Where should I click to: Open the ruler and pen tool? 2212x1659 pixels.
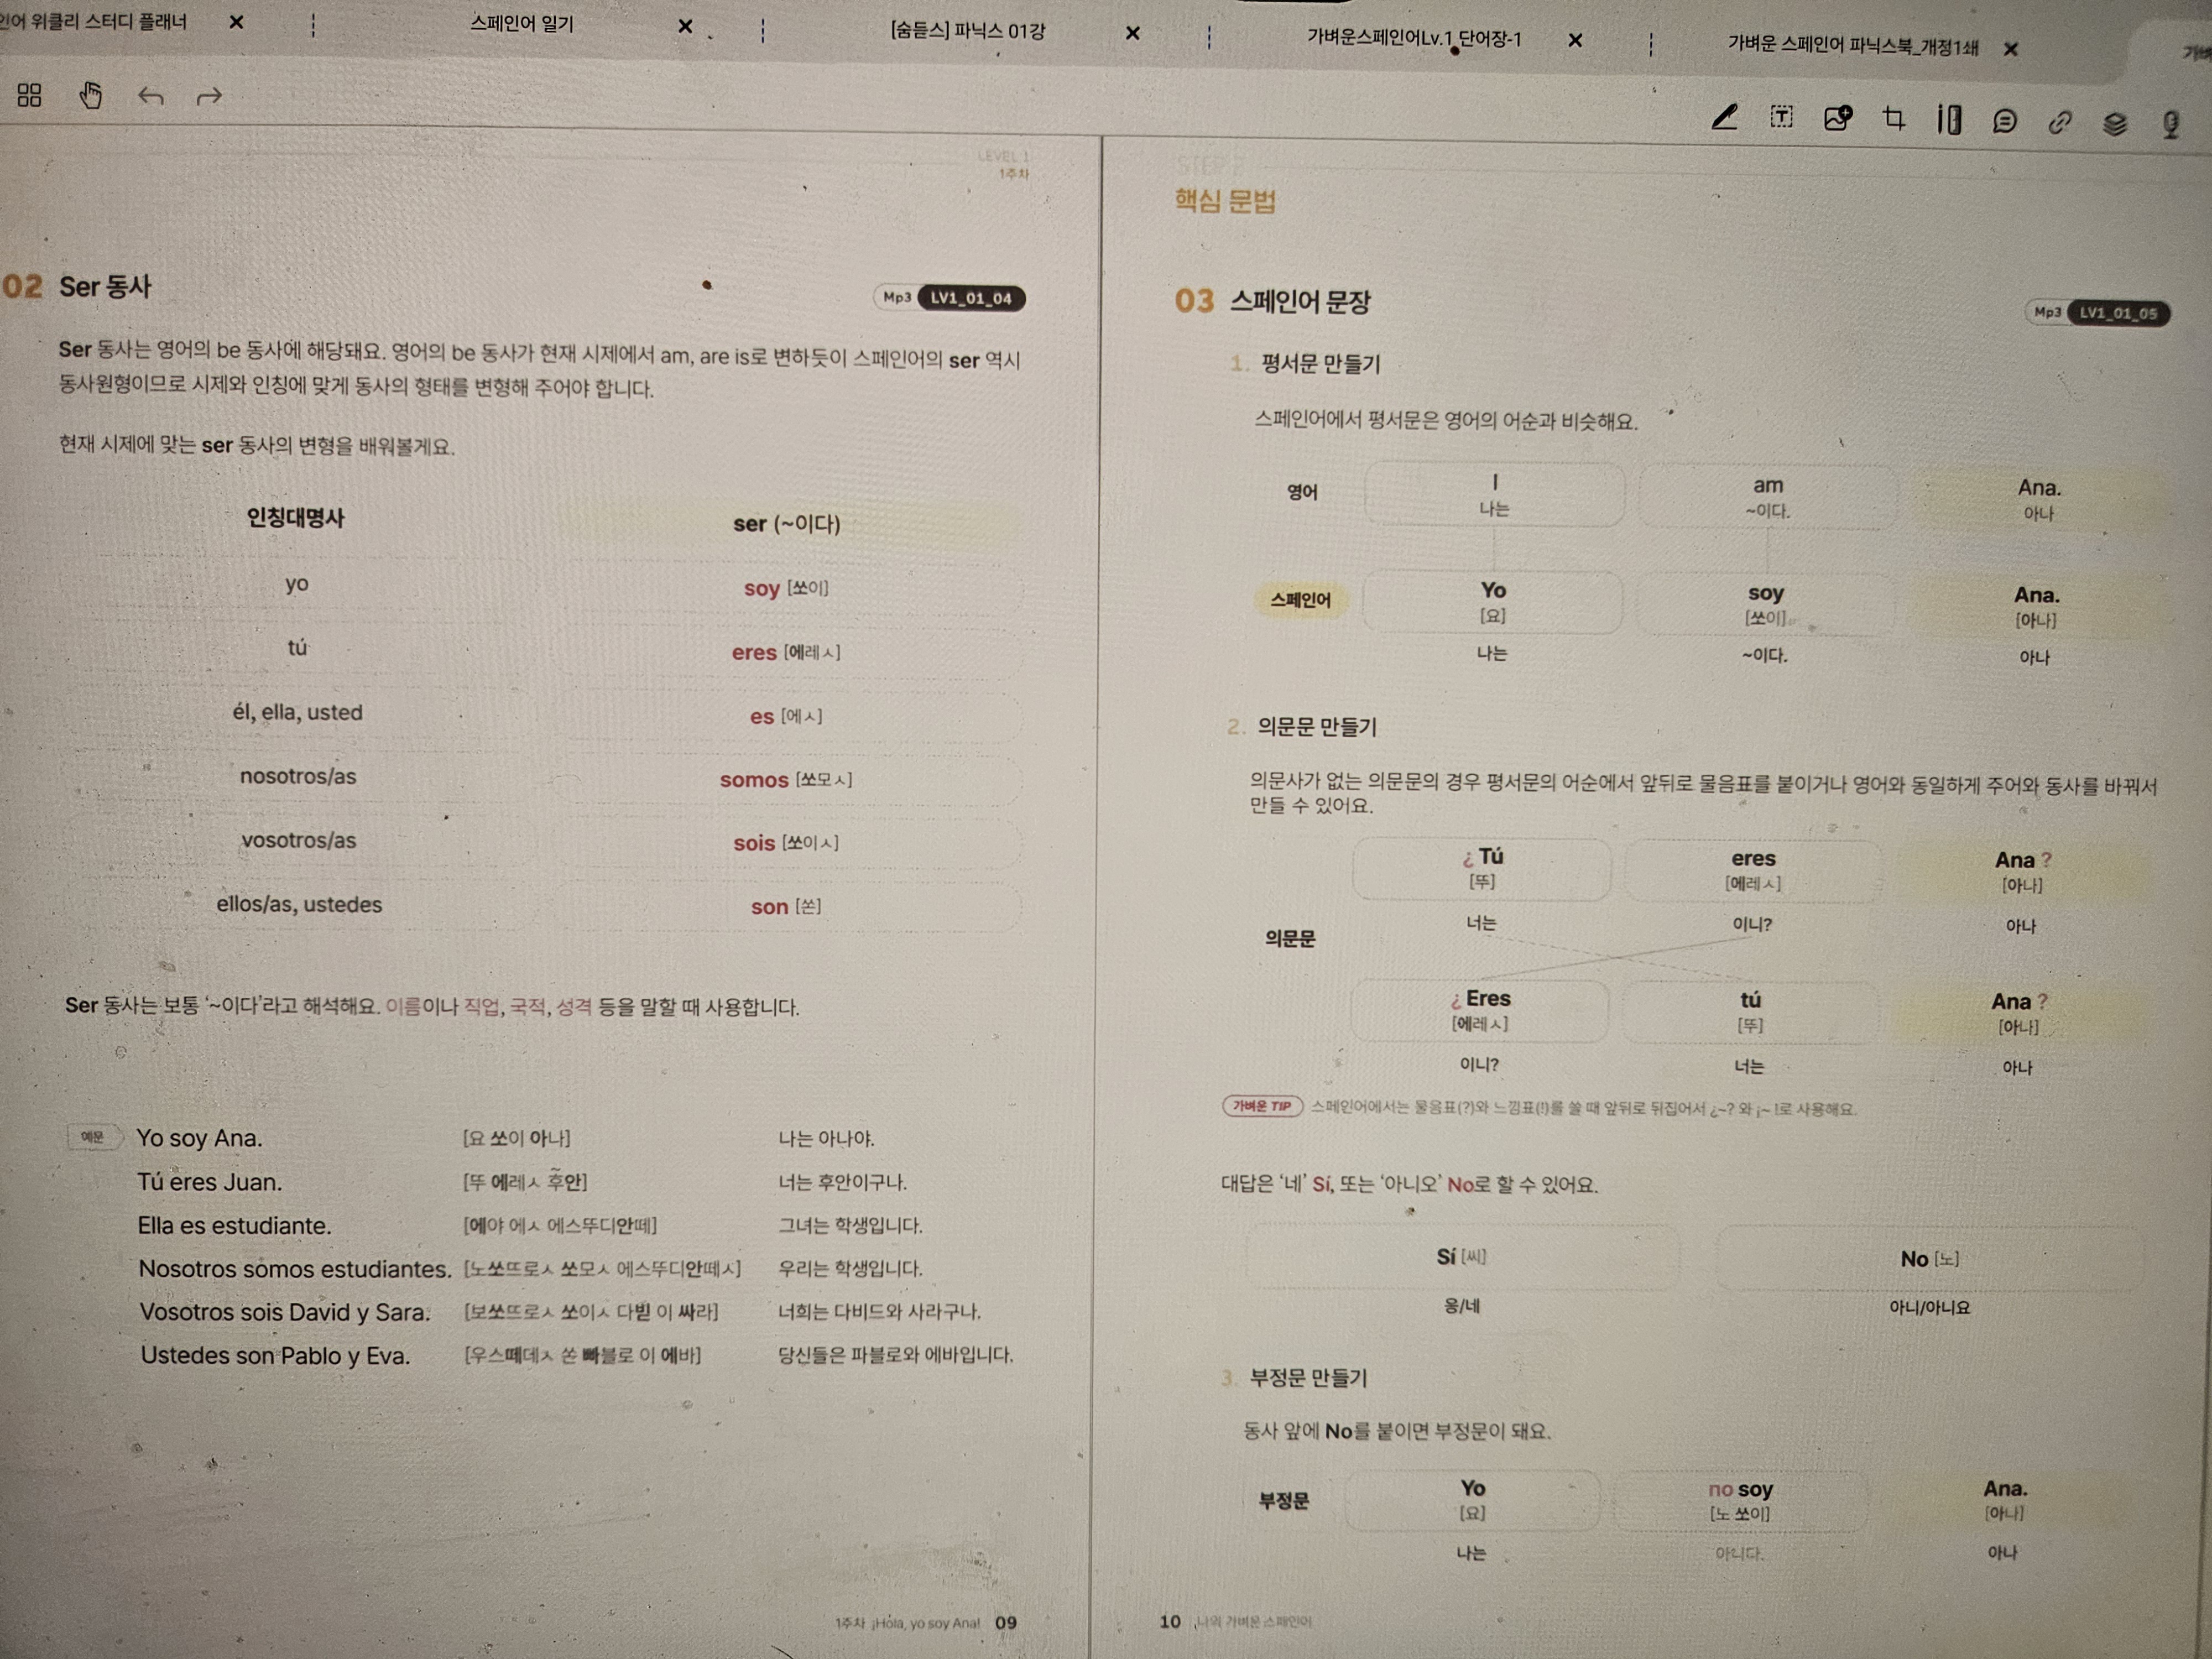click(1948, 120)
